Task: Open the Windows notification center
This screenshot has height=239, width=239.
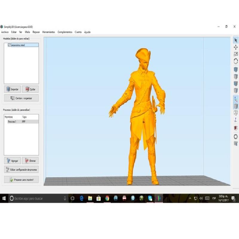Action: [233, 198]
